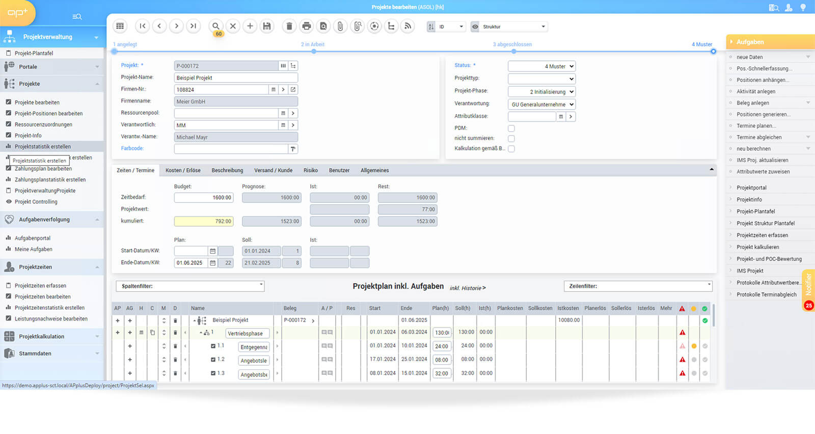This screenshot has width=815, height=434.
Task: Click 'Termine planen...' in the Aufgaben panel
Action: [756, 126]
